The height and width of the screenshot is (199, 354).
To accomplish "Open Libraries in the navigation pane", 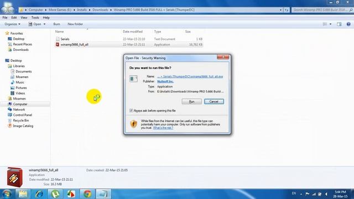I will pyautogui.click(x=19, y=66).
